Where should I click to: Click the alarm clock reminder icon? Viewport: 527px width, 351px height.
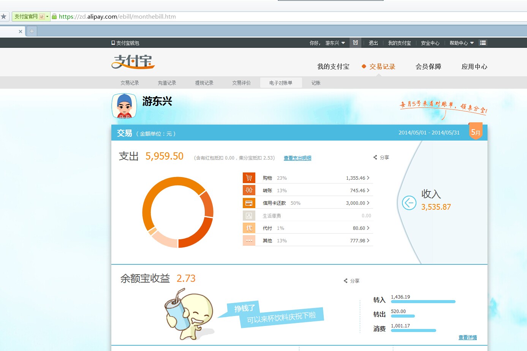[x=355, y=43]
